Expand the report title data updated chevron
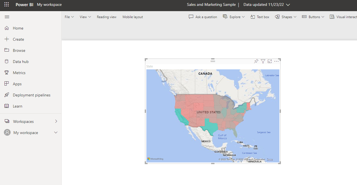 (288, 5)
